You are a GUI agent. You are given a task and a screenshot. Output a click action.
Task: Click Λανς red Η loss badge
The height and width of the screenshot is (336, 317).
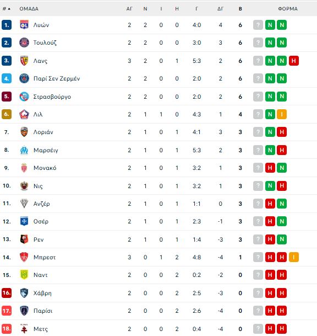[294, 61]
